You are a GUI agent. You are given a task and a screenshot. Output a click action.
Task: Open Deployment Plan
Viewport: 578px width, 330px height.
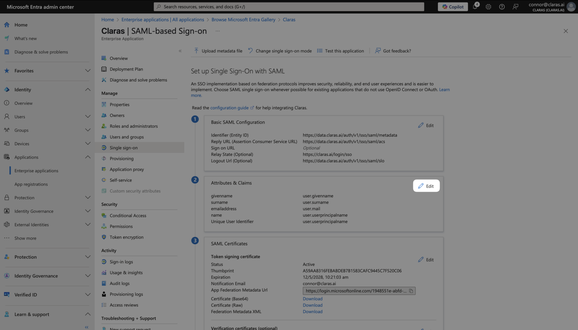tap(126, 69)
